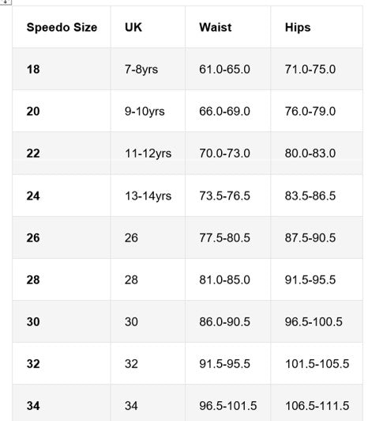
Task: Click waist value 73.5-76.5
Action: [227, 195]
